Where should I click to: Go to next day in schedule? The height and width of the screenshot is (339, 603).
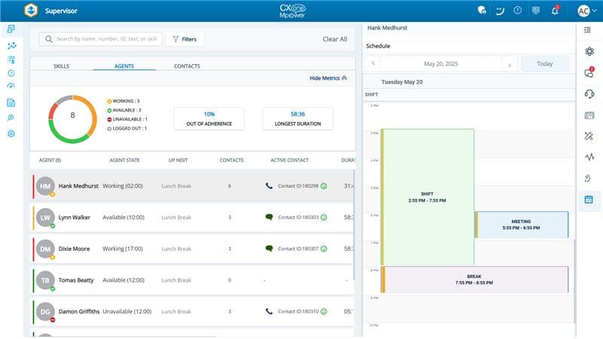(x=510, y=64)
